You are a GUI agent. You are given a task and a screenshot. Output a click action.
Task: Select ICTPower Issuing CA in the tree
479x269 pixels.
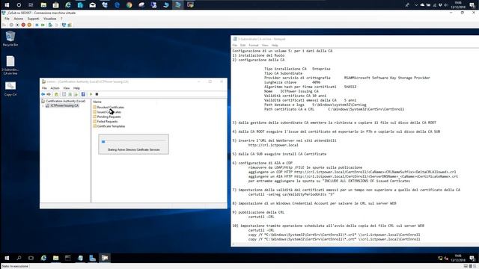pos(64,105)
